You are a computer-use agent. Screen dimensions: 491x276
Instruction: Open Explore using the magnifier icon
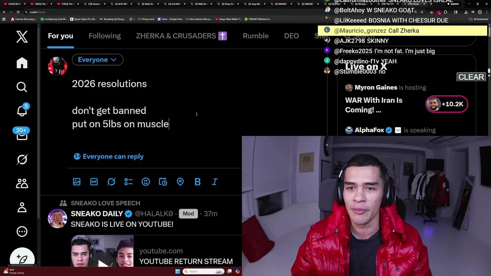coord(22,87)
